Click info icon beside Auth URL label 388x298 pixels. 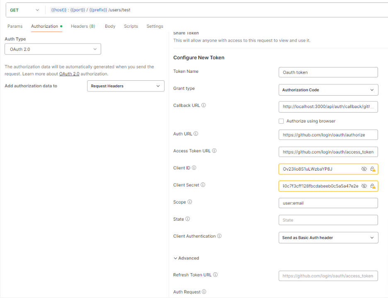(x=196, y=134)
